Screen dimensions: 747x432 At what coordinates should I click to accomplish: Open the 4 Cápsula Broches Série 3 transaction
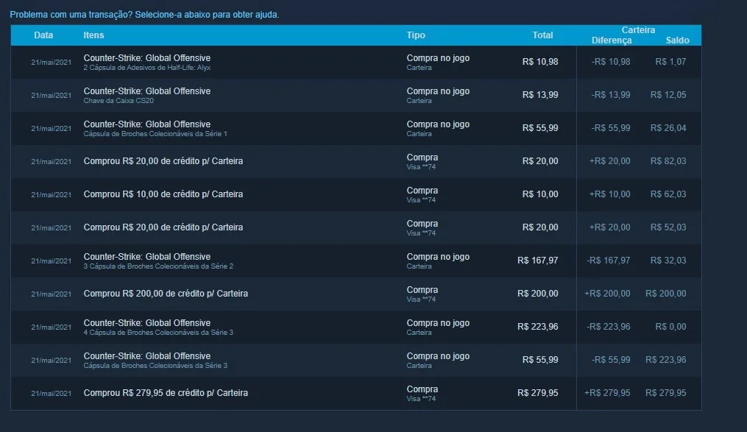(356, 327)
